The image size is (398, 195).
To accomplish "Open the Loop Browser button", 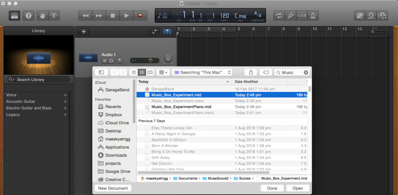I will click(371, 16).
